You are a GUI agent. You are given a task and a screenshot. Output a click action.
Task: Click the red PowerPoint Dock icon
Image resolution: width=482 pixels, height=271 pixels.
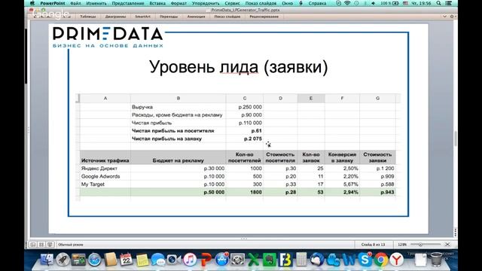(x=206, y=260)
